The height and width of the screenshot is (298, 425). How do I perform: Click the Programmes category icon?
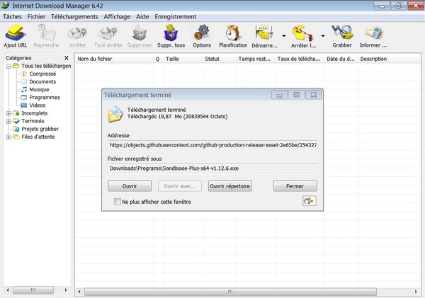(24, 97)
